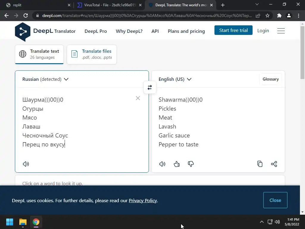This screenshot has height=229, width=305.
Task: Open source language dropdown Russian
Action: [45, 79]
